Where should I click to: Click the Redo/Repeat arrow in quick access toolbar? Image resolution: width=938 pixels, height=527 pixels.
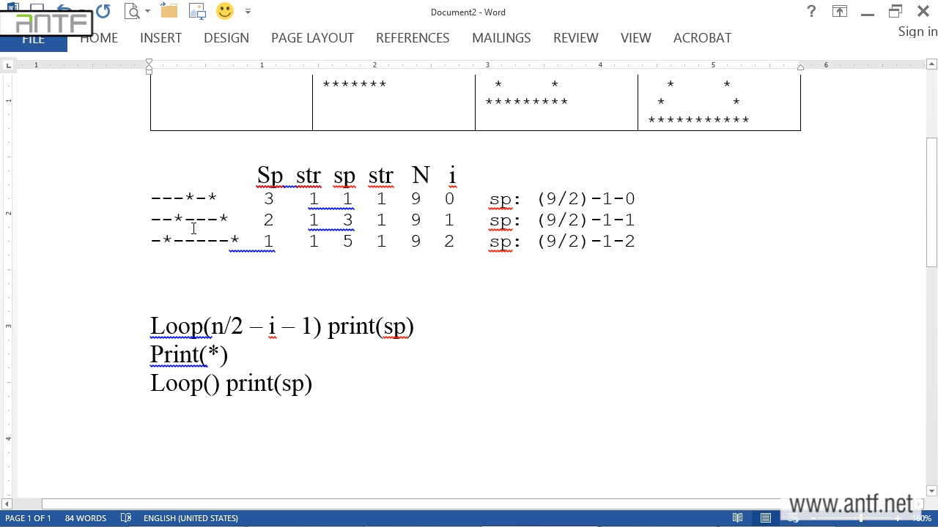tap(103, 11)
